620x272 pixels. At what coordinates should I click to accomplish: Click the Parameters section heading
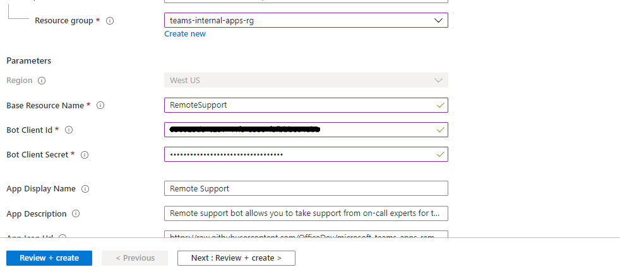coord(29,60)
